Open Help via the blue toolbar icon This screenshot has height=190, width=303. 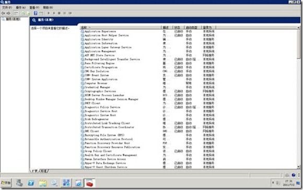pyautogui.click(x=36, y=13)
